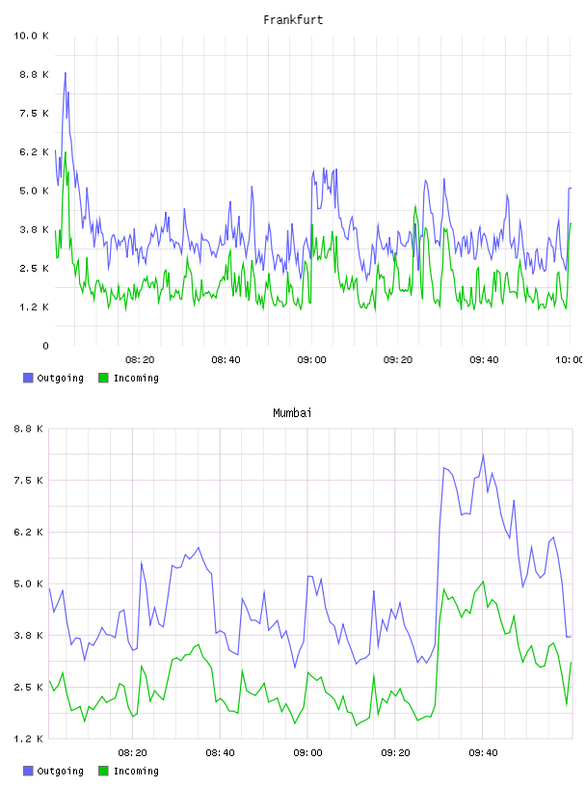Click Frankfurt 09:00 time label
The width and height of the screenshot is (586, 786).
point(311,360)
